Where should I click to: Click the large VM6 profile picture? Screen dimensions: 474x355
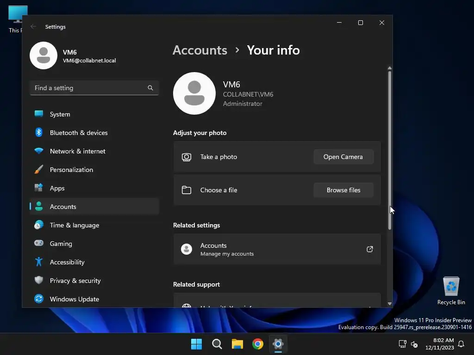tap(194, 93)
